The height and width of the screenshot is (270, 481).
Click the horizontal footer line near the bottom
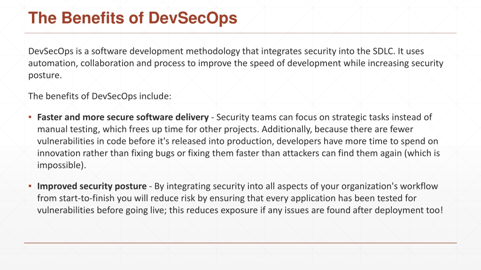tap(240, 243)
